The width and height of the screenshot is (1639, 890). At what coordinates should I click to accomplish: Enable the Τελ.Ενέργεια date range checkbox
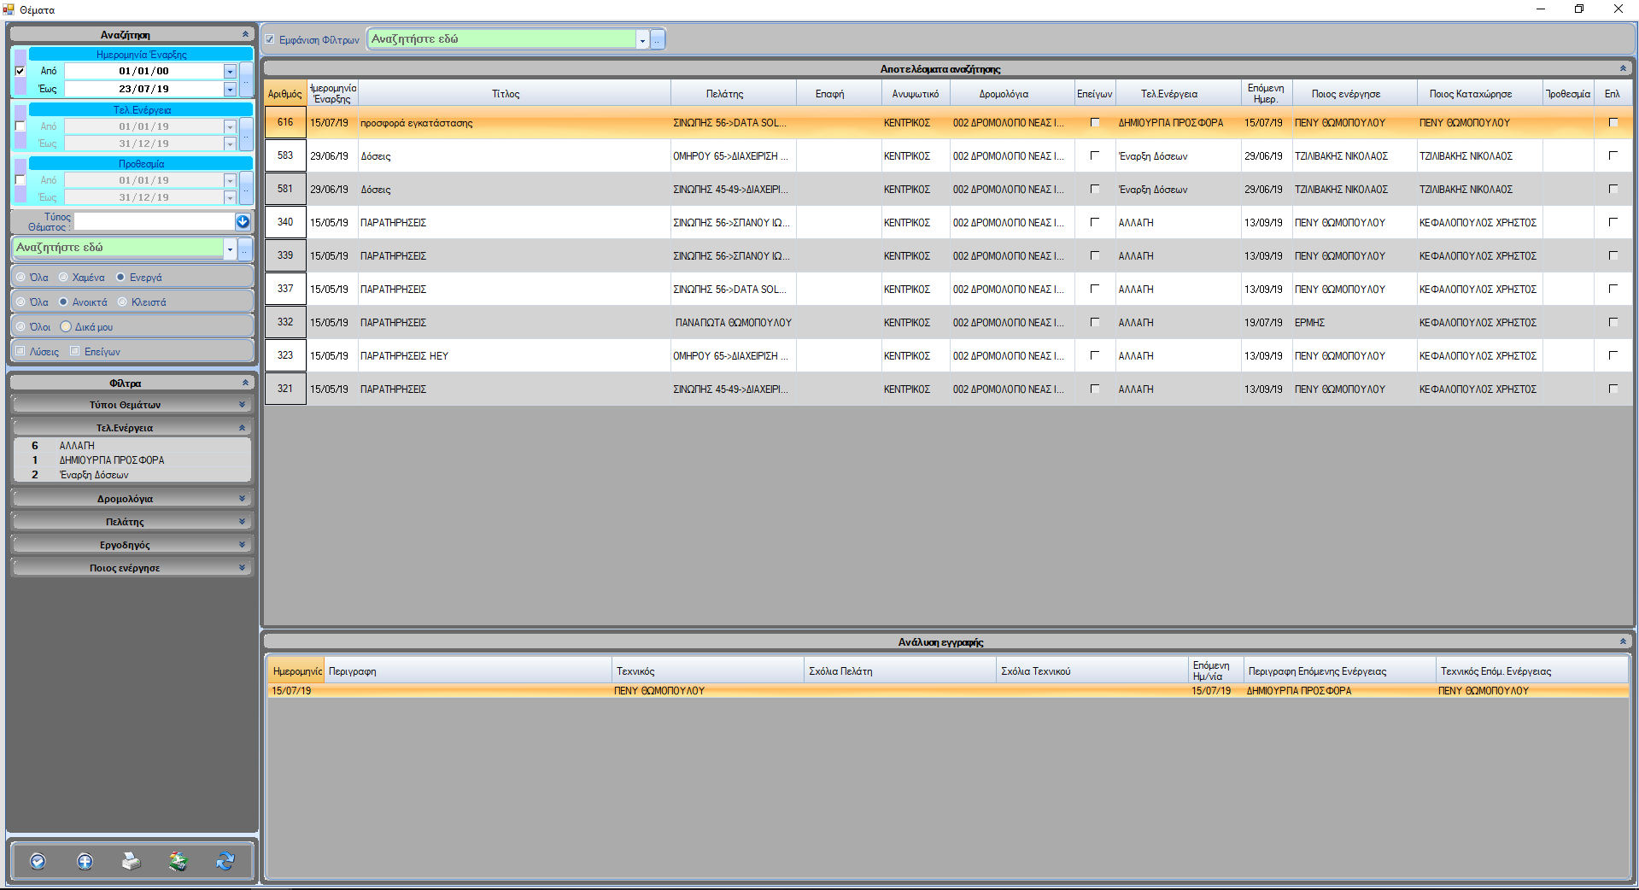click(20, 126)
